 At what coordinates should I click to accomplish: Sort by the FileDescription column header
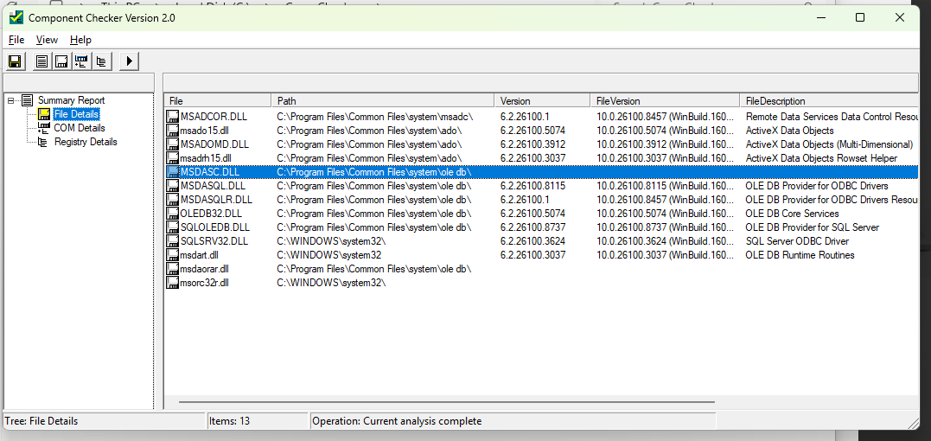point(829,101)
